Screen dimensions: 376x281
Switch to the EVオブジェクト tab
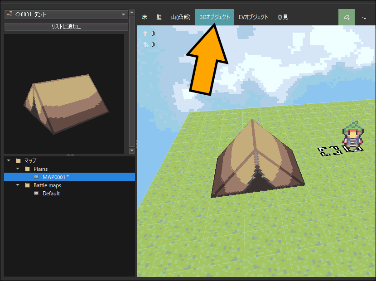click(x=254, y=17)
